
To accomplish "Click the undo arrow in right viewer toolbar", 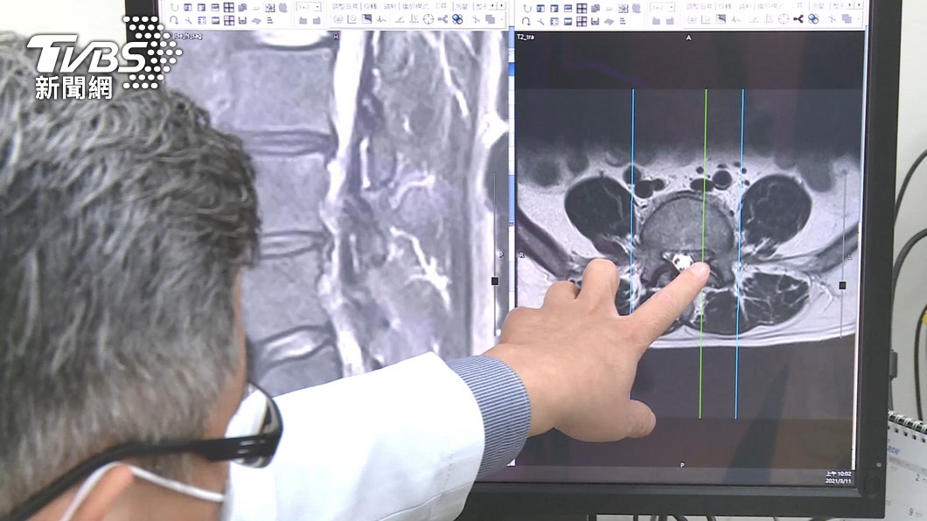I will tap(527, 8).
